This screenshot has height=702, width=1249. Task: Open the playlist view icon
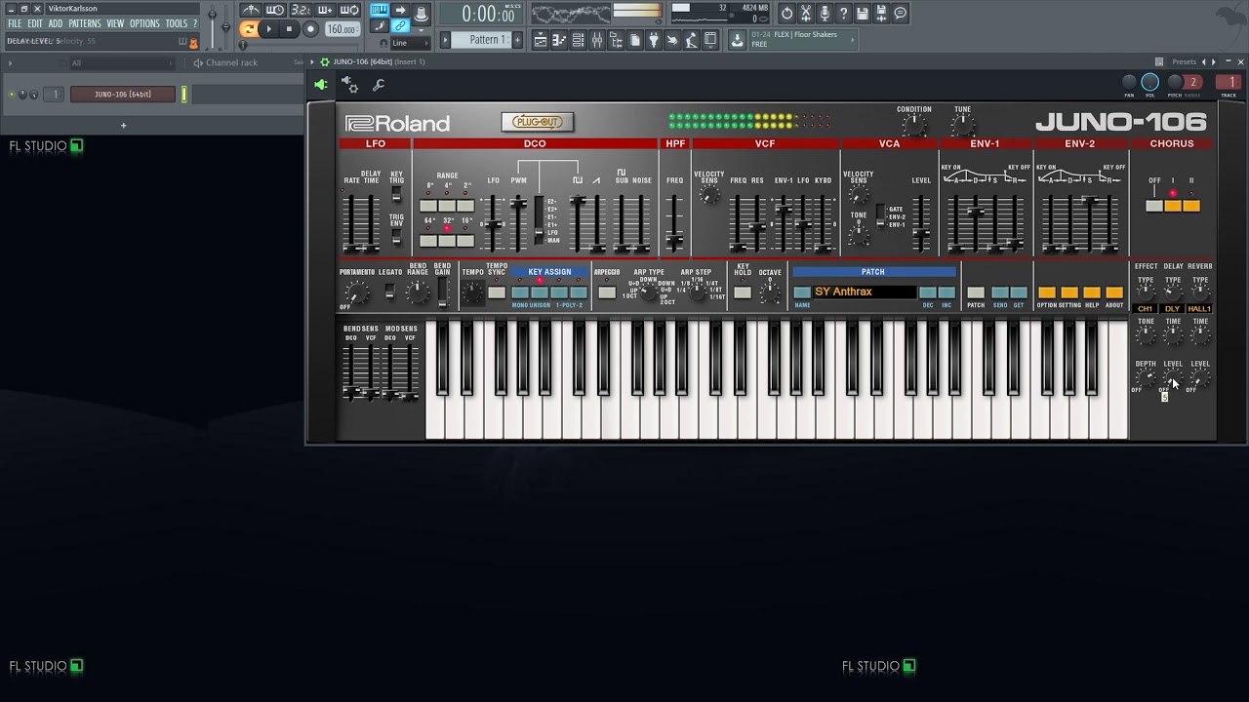pyautogui.click(x=540, y=40)
